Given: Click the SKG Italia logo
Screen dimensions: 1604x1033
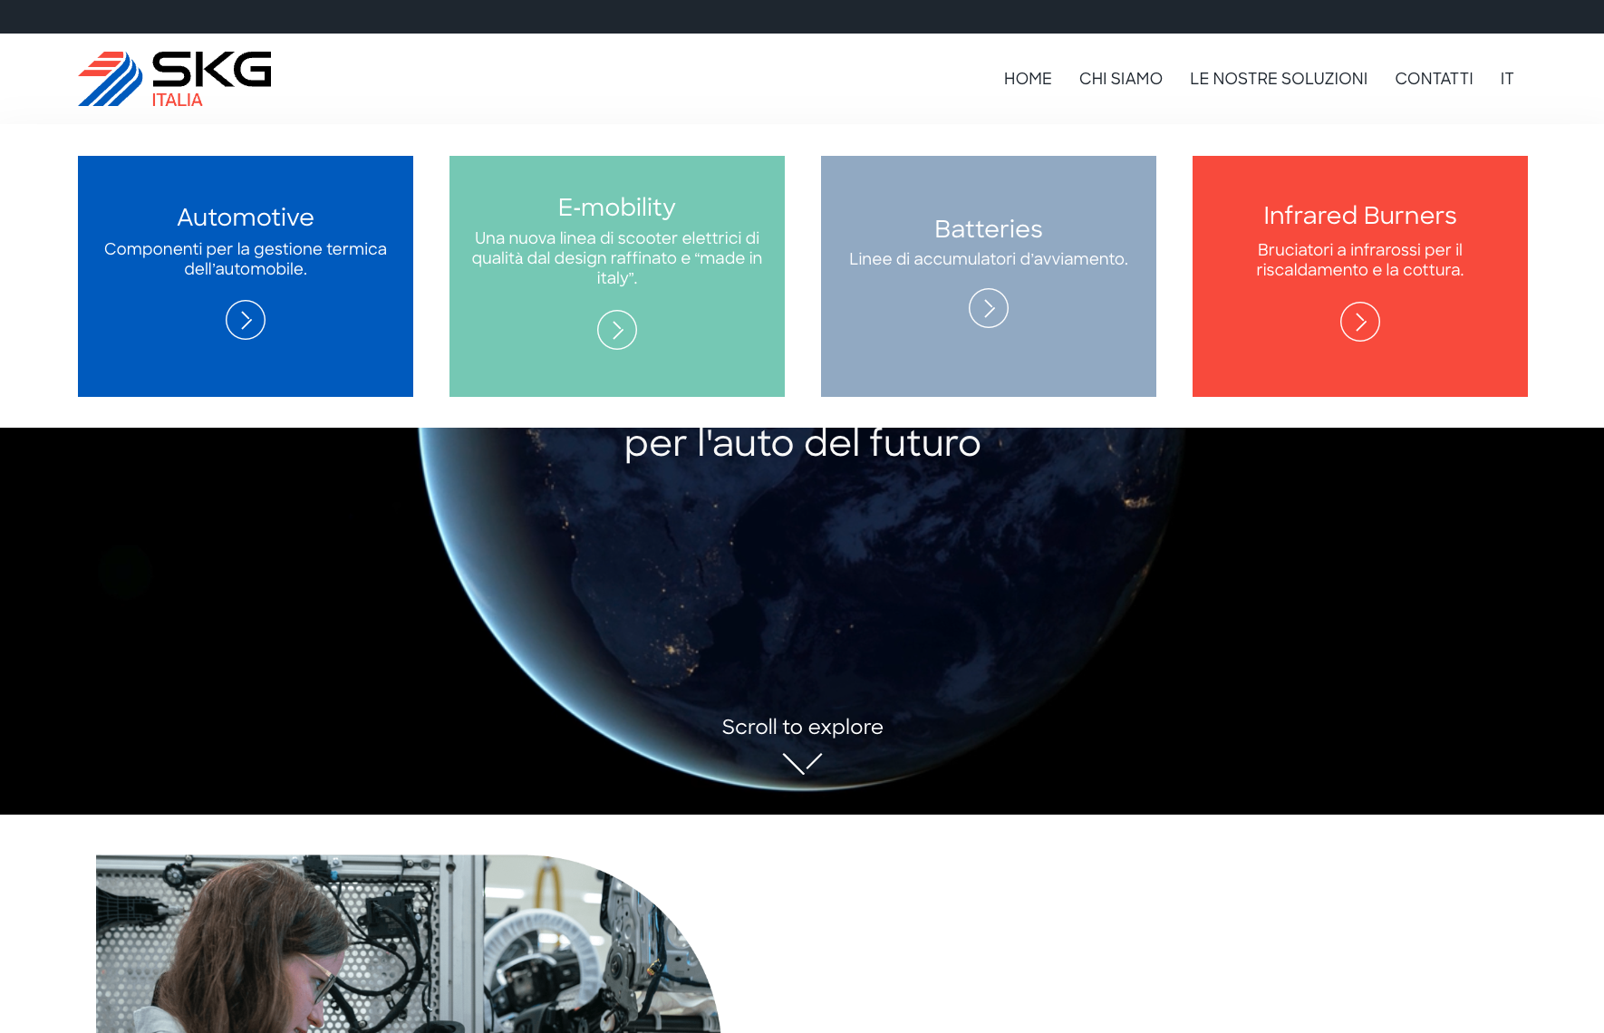Looking at the screenshot, I should point(174,79).
